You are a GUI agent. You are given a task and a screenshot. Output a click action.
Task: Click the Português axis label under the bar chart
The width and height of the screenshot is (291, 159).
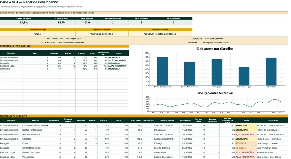coord(217,87)
